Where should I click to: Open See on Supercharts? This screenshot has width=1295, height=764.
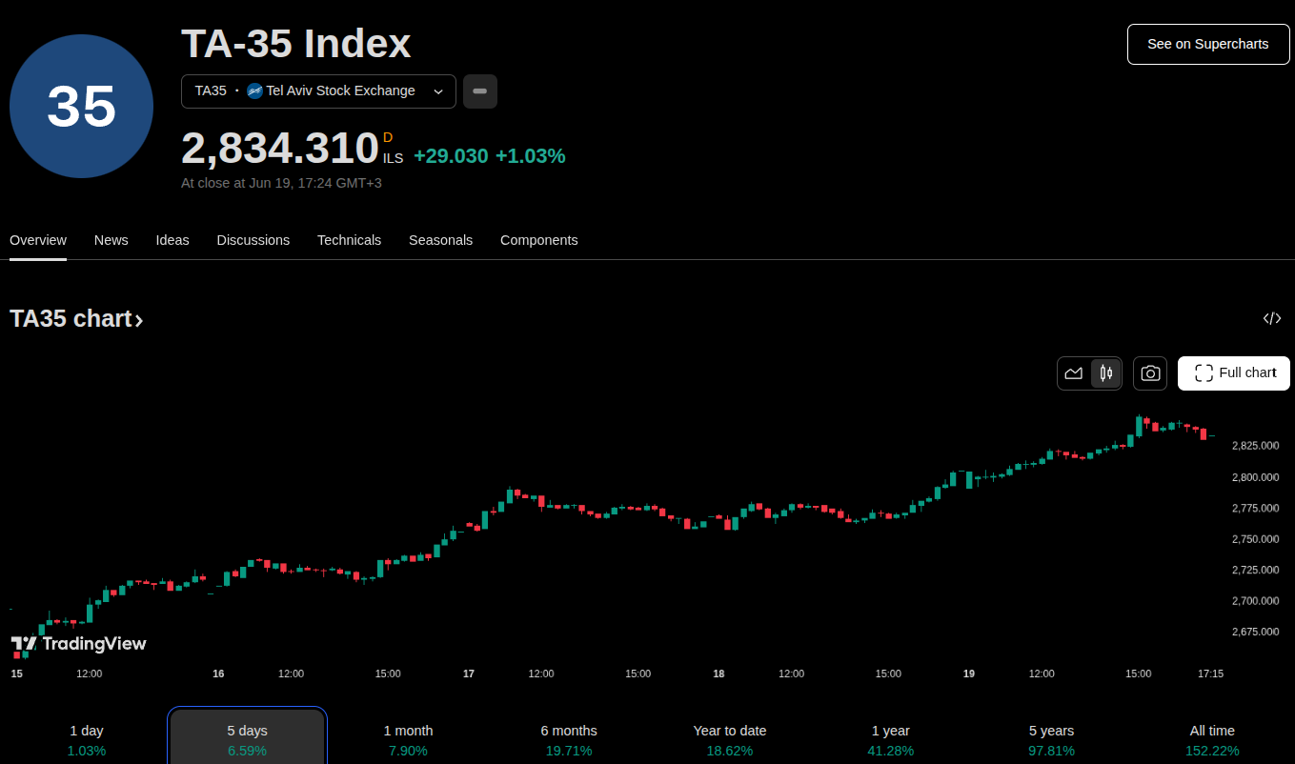pos(1207,44)
